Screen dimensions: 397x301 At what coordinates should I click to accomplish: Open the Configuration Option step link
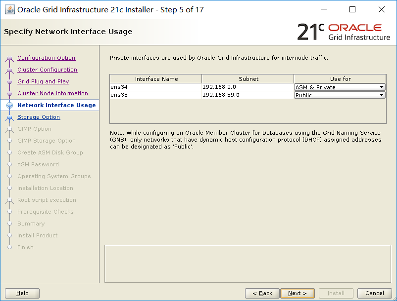tap(47, 58)
